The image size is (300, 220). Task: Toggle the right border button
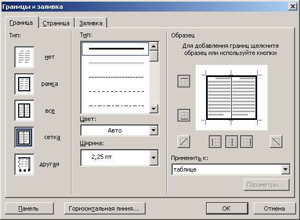tap(246, 142)
